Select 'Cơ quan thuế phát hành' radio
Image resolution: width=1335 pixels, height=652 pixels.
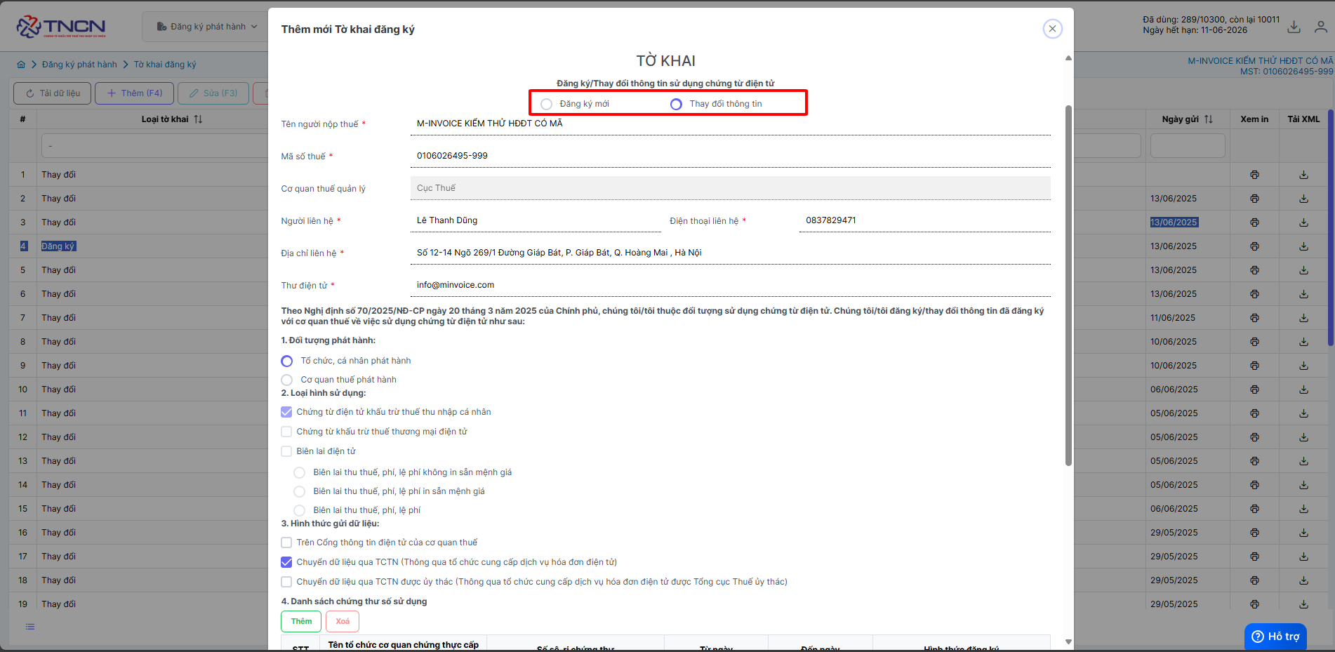click(286, 380)
